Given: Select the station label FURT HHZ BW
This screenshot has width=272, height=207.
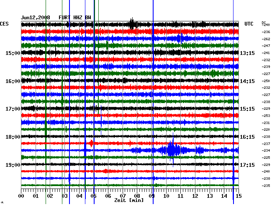Looking at the screenshot, I should click(75, 18).
